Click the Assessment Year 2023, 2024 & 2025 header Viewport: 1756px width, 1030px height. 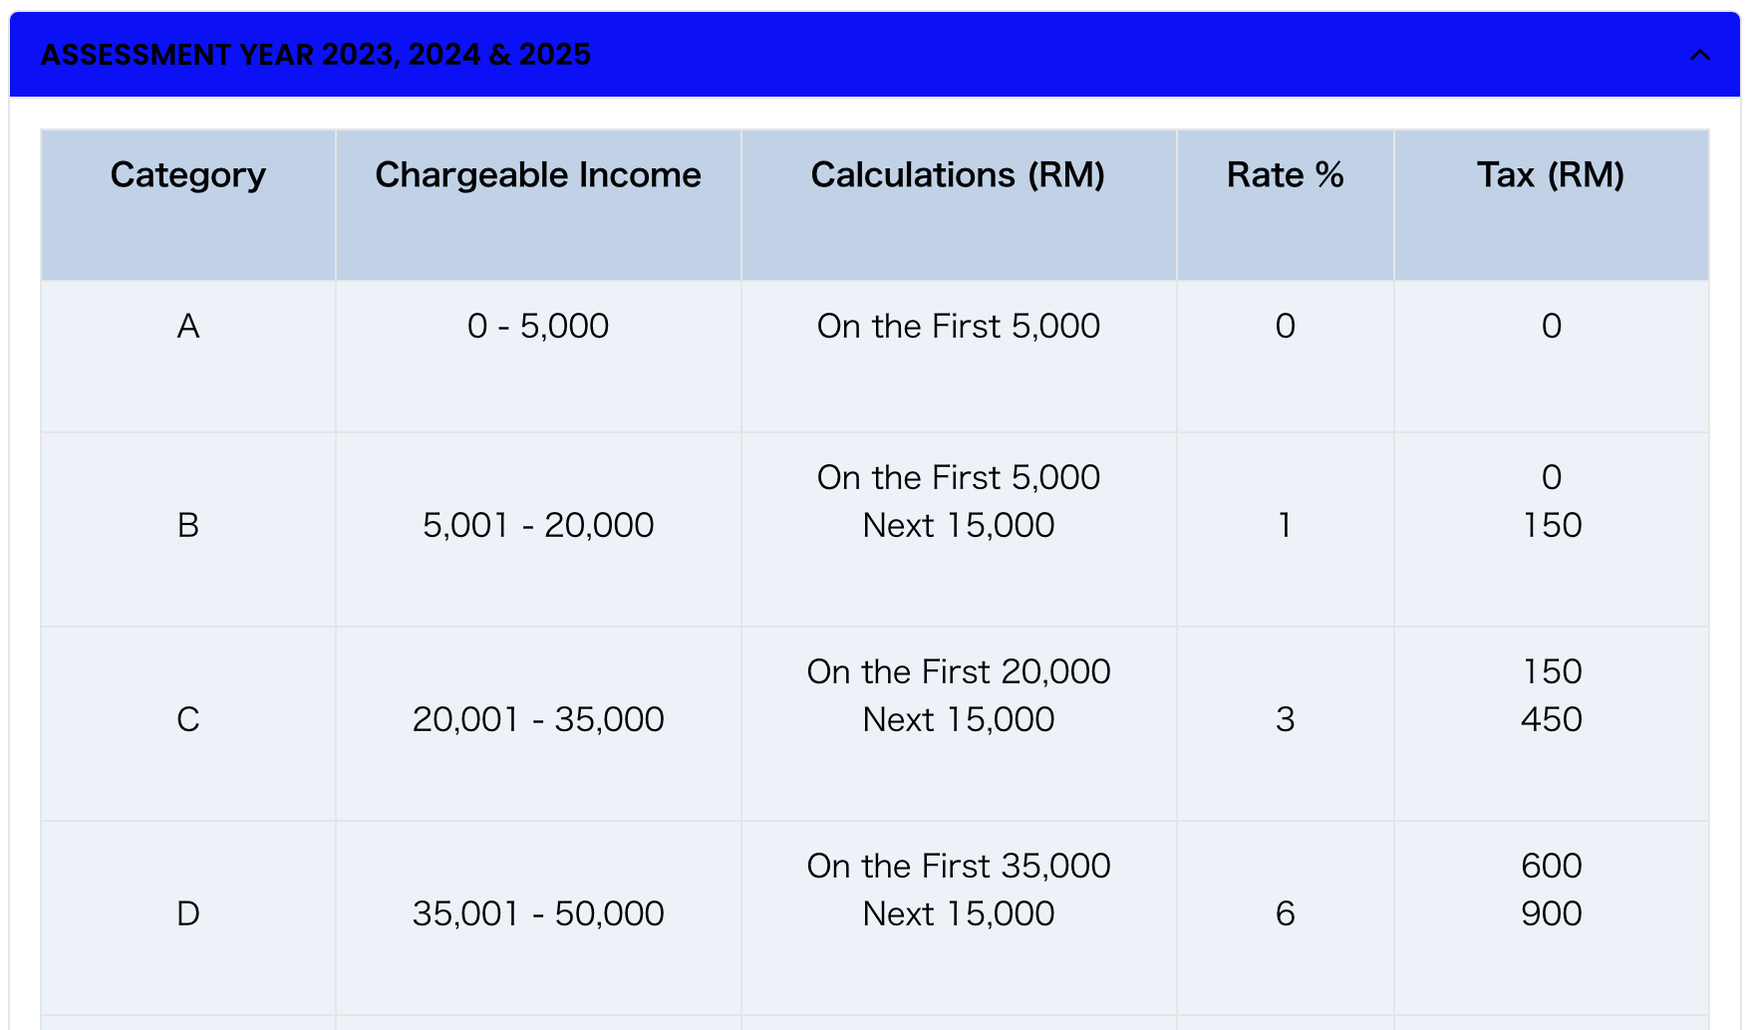point(875,55)
